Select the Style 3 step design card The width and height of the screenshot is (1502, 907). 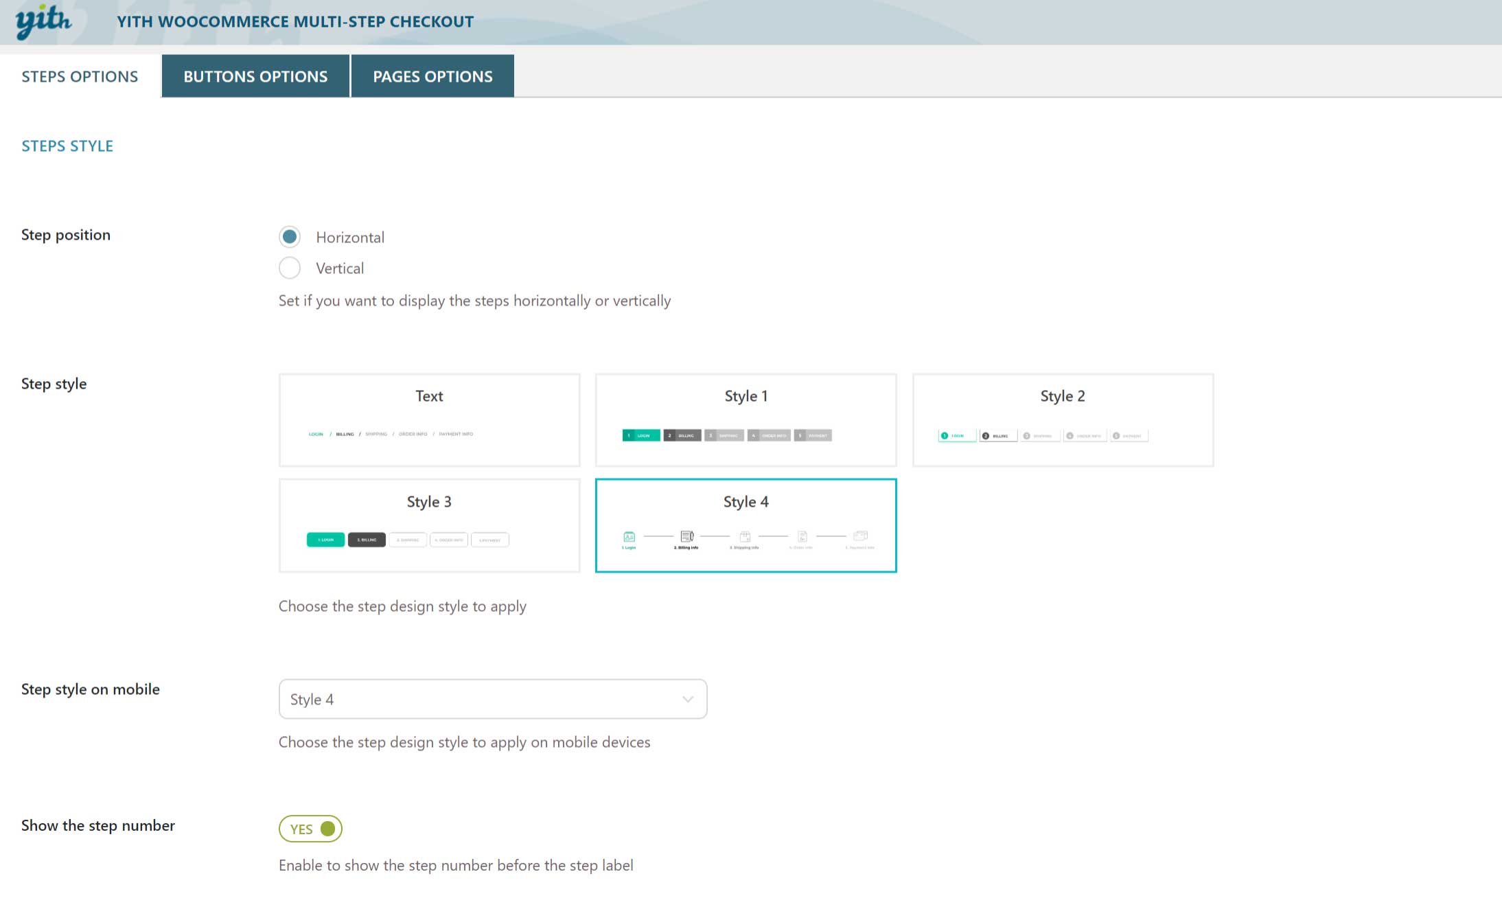click(429, 525)
